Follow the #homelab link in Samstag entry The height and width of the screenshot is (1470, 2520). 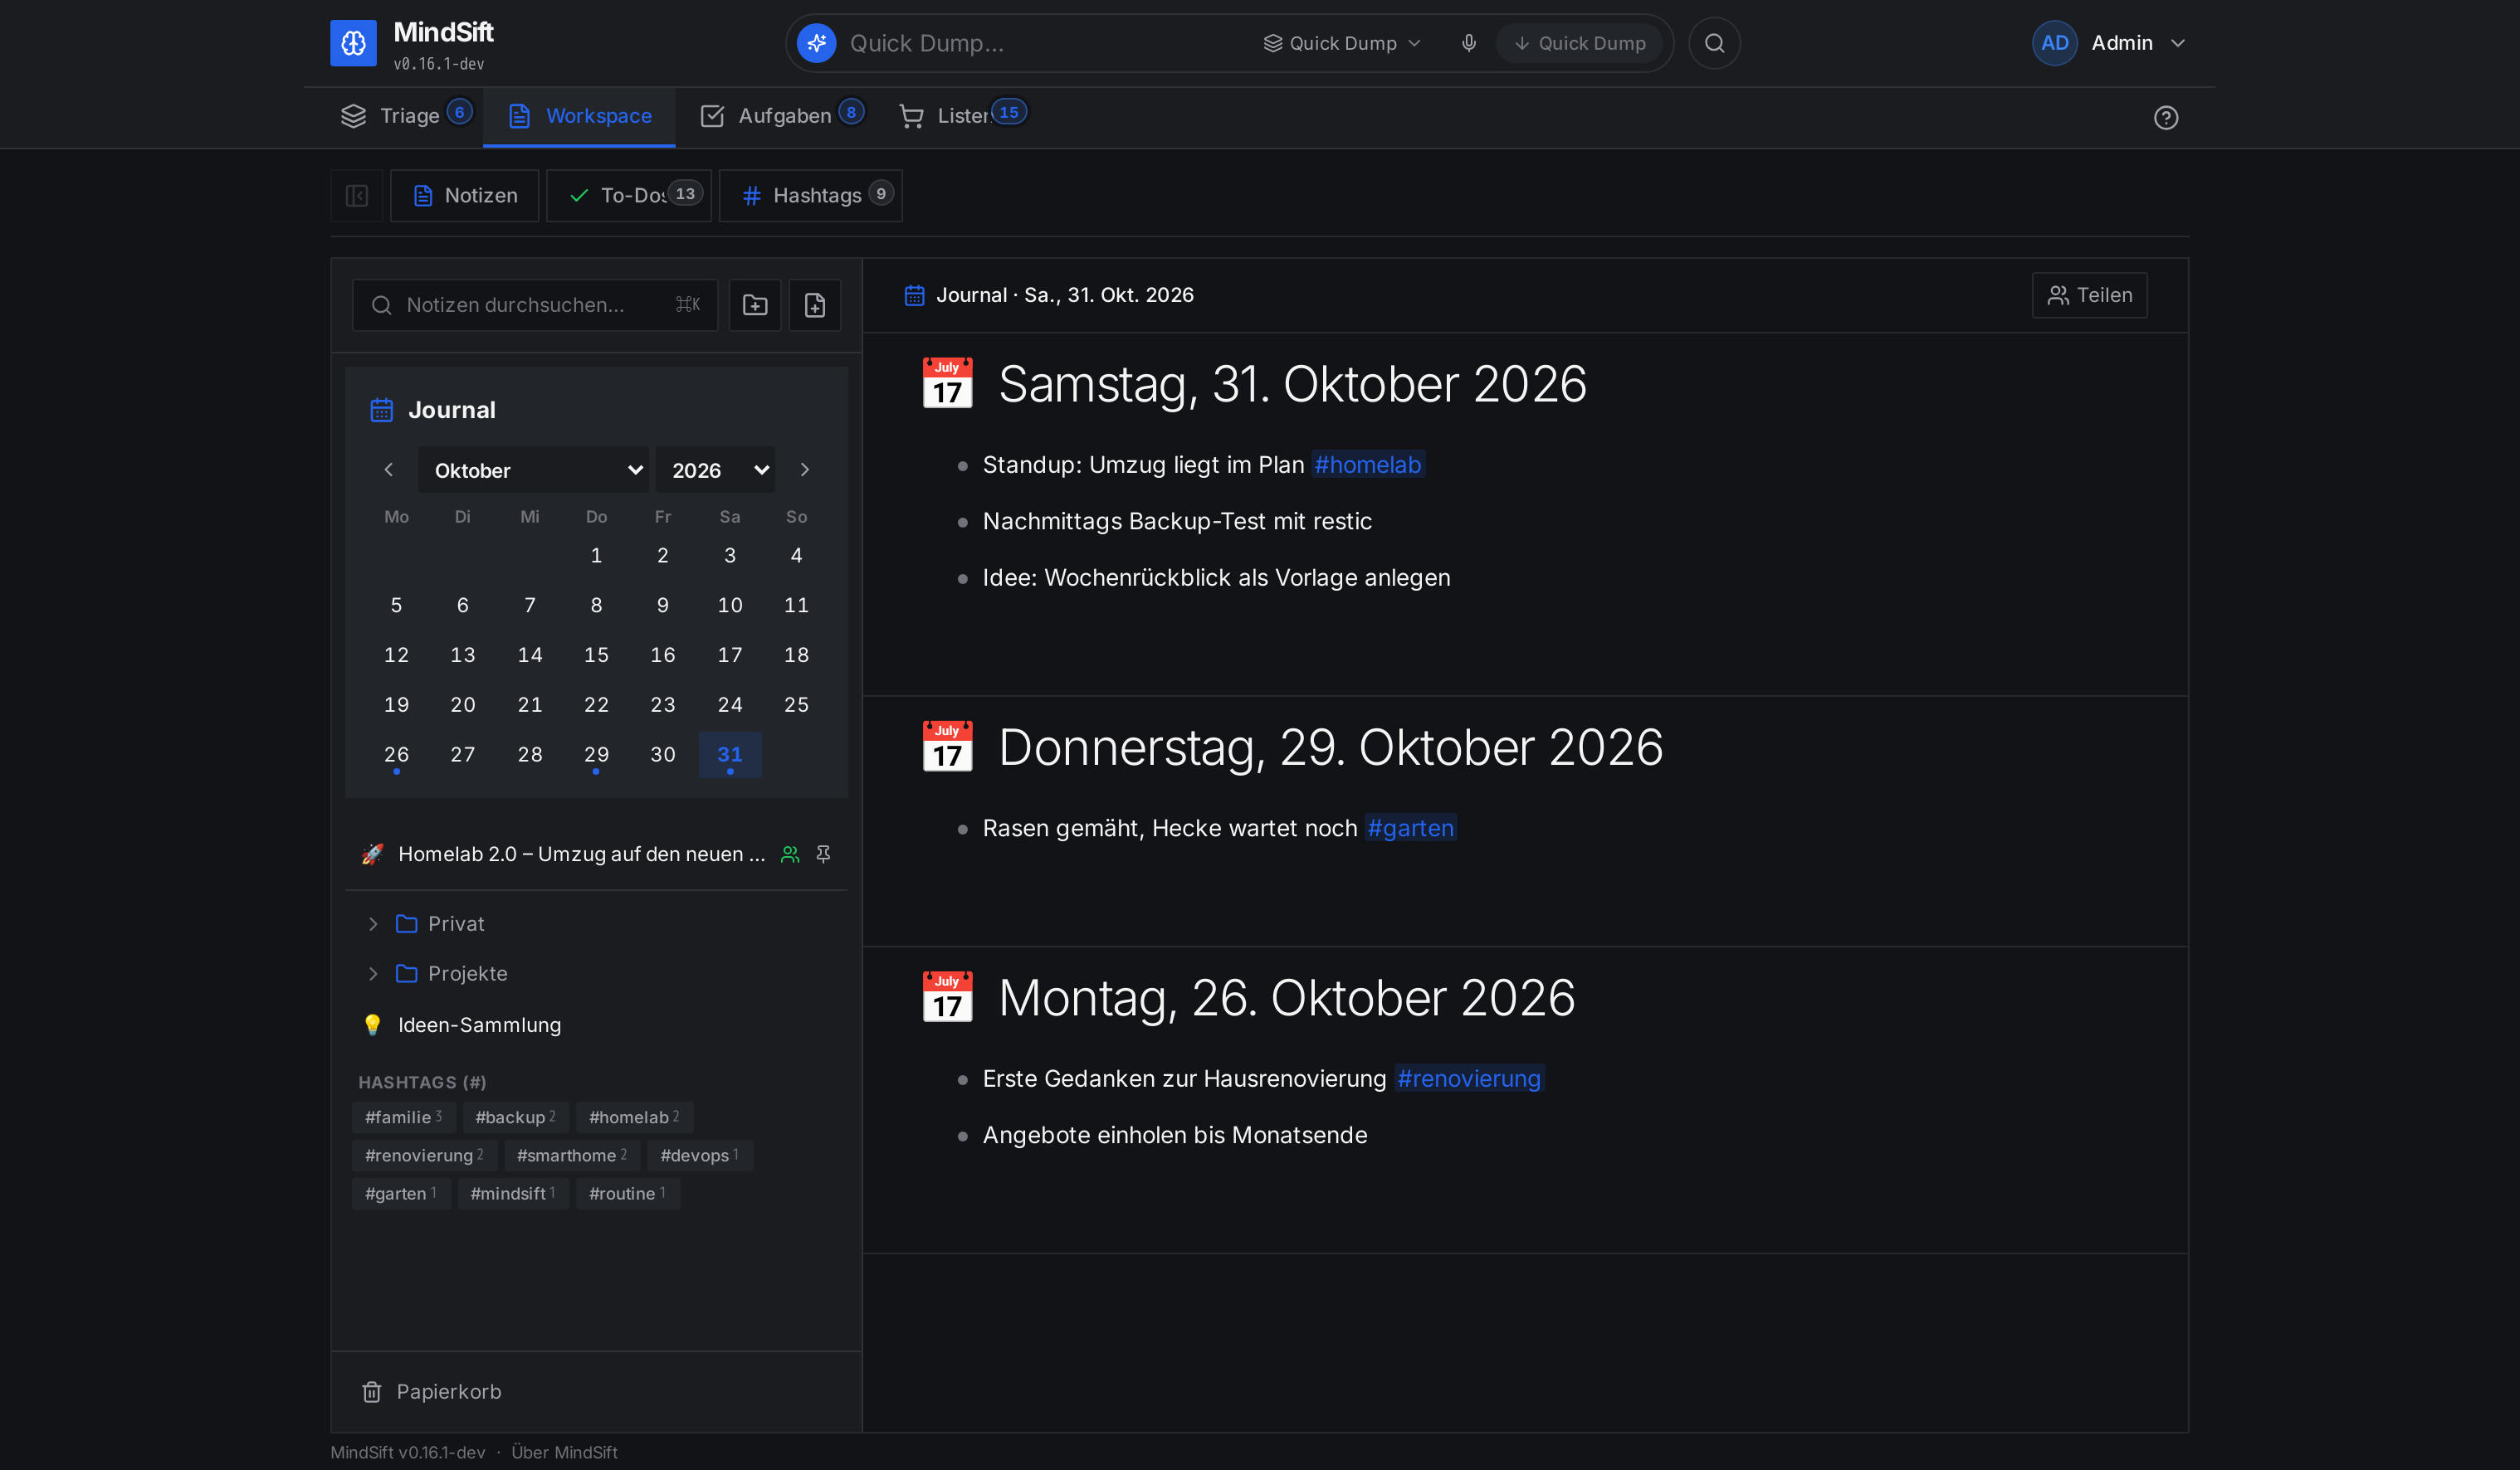click(1367, 465)
